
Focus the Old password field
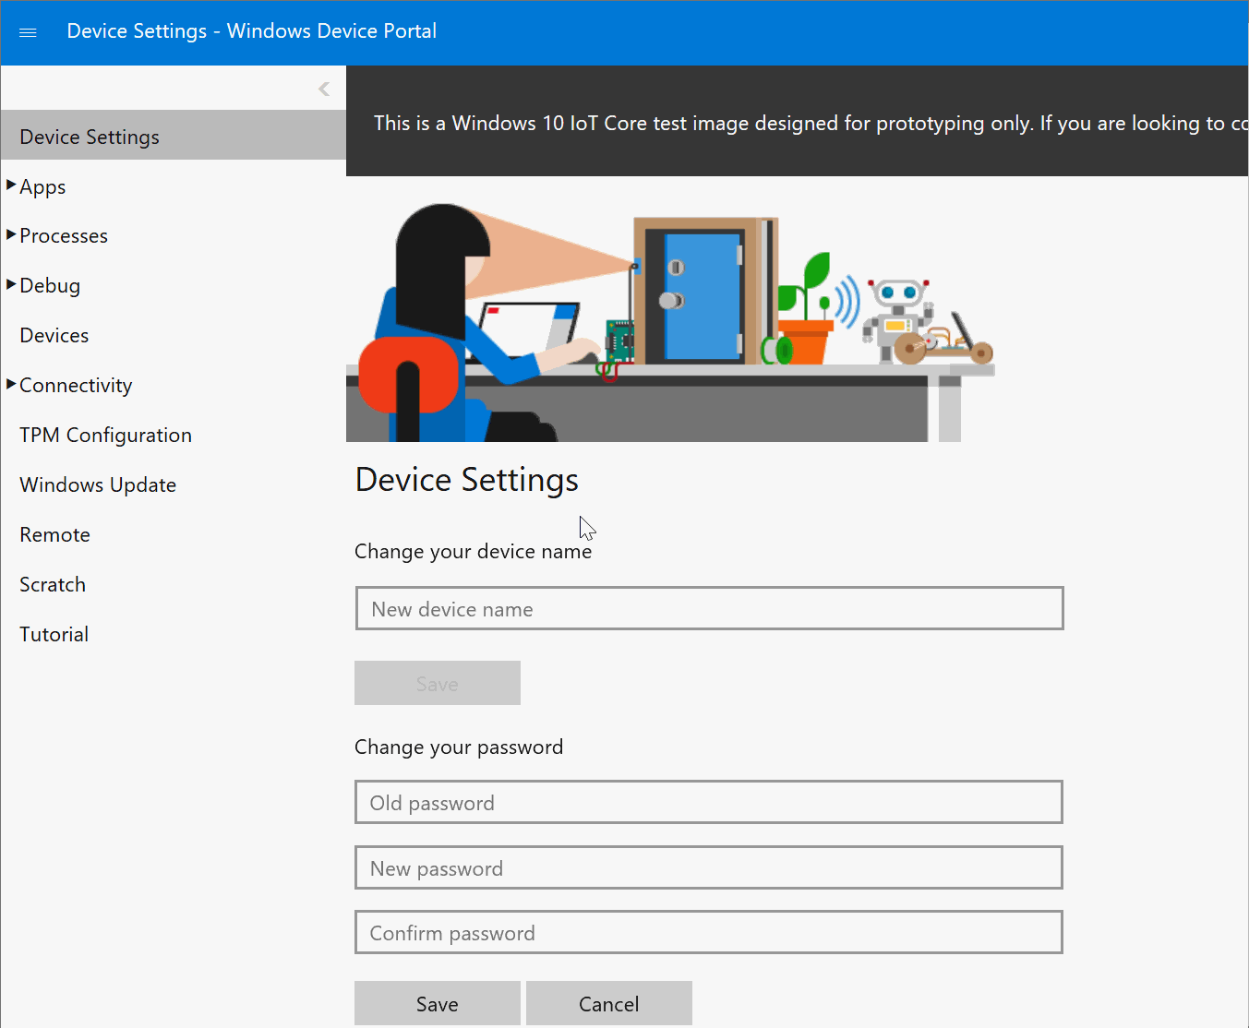click(x=709, y=803)
